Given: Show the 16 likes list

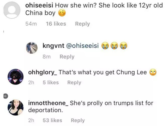Looking at the screenshot, I should pyautogui.click(x=56, y=24).
